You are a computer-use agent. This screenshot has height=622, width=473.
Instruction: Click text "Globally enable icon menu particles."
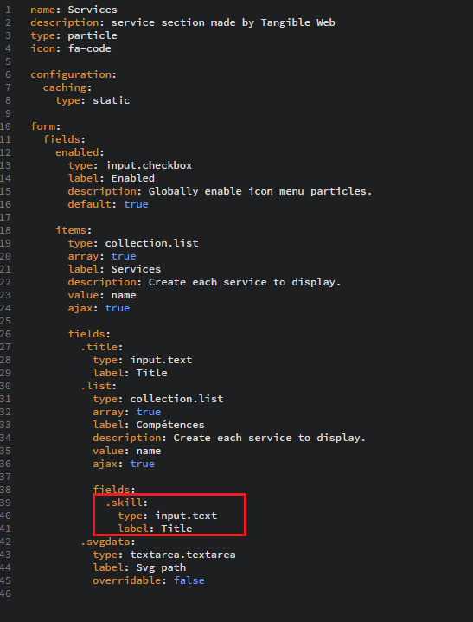click(260, 191)
